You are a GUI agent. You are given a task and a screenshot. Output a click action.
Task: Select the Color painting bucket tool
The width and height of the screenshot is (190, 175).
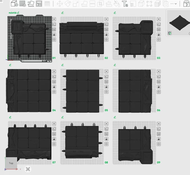(x=117, y=4)
